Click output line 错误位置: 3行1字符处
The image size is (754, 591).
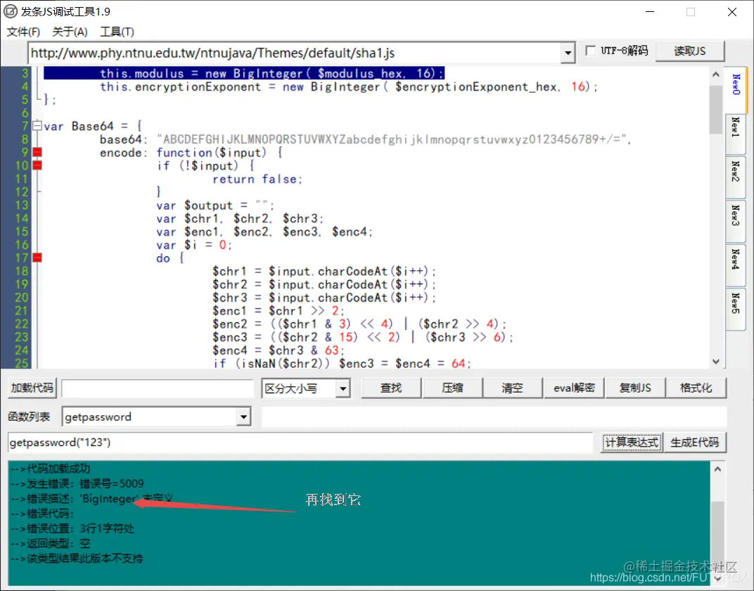click(72, 528)
